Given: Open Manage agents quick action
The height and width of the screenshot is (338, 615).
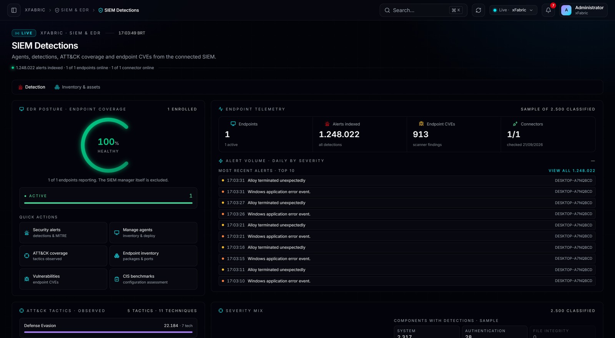Looking at the screenshot, I should click(153, 233).
